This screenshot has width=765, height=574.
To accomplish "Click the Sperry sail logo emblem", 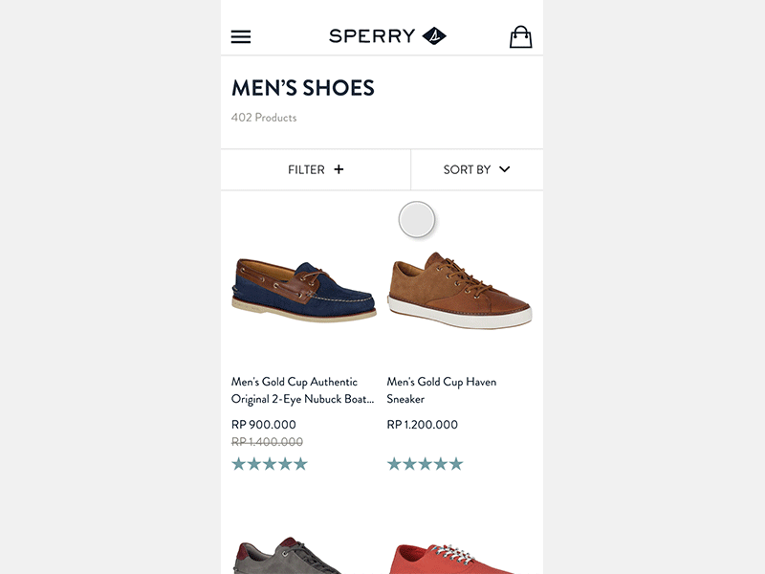I will click(x=434, y=36).
